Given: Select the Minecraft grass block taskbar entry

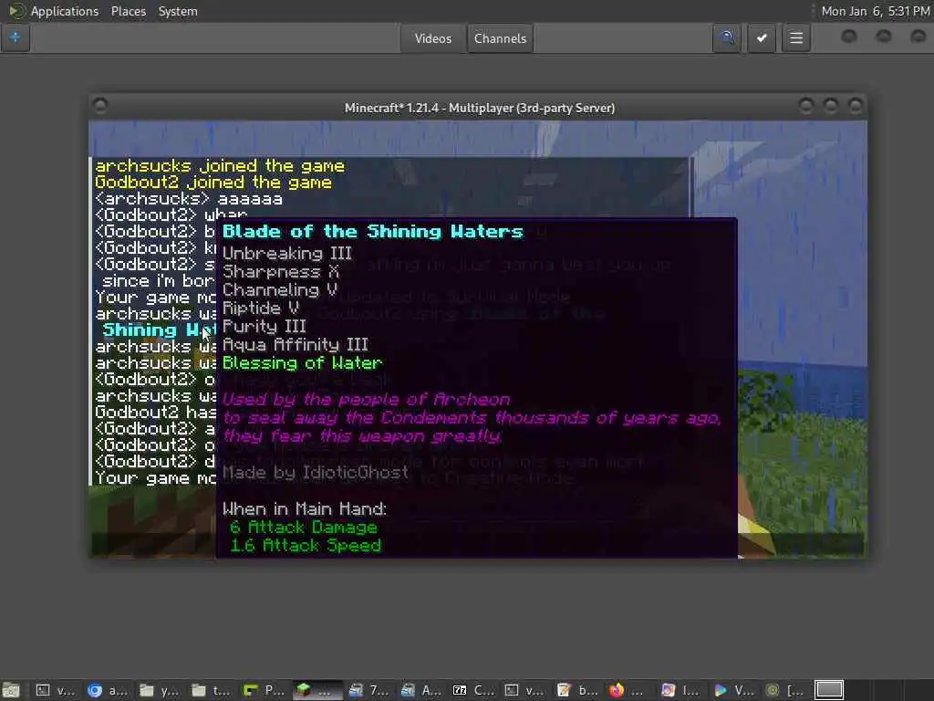Looking at the screenshot, I should coord(317,690).
